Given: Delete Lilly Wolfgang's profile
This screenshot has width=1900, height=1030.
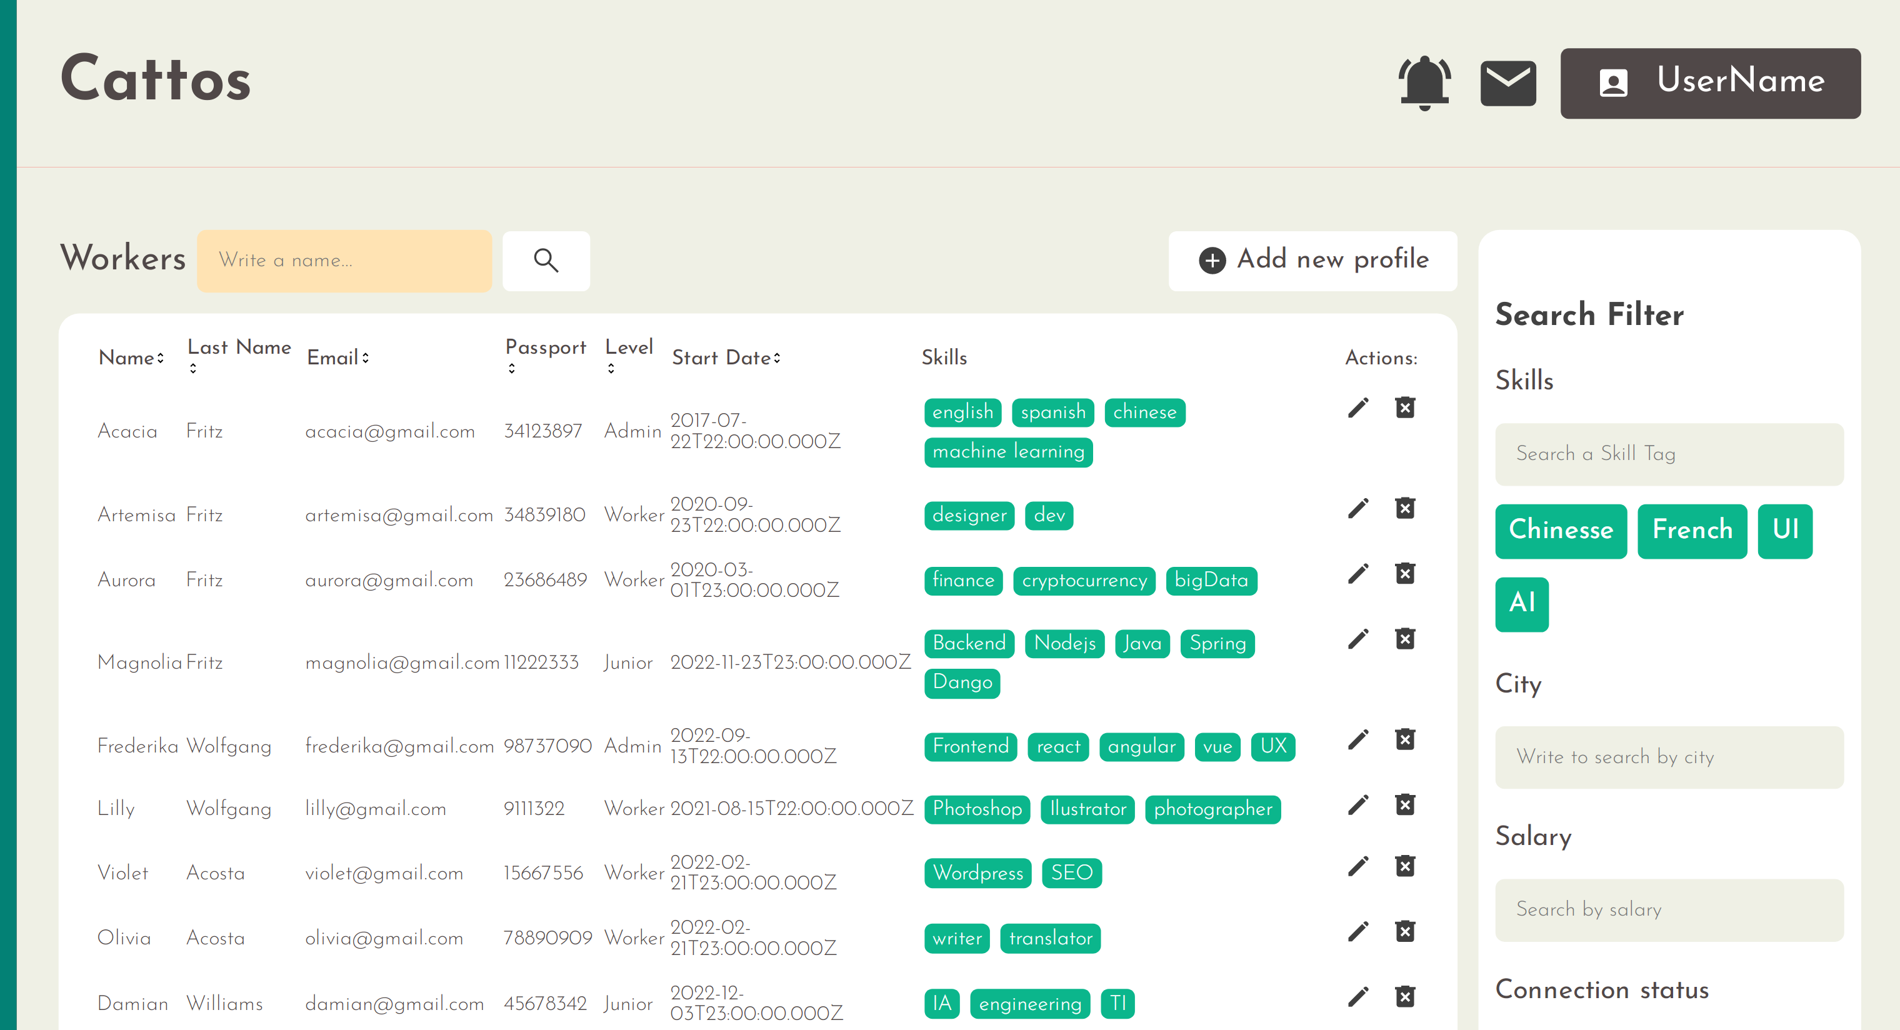Looking at the screenshot, I should (1405, 804).
